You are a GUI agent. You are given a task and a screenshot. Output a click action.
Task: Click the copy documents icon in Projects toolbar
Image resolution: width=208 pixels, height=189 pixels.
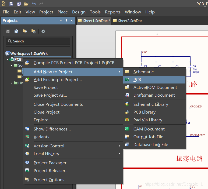point(16,31)
